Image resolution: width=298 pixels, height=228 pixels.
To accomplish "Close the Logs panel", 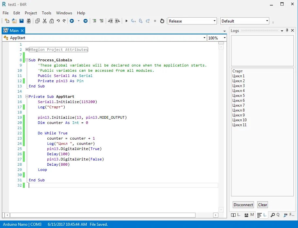I will pyautogui.click(x=292, y=30).
